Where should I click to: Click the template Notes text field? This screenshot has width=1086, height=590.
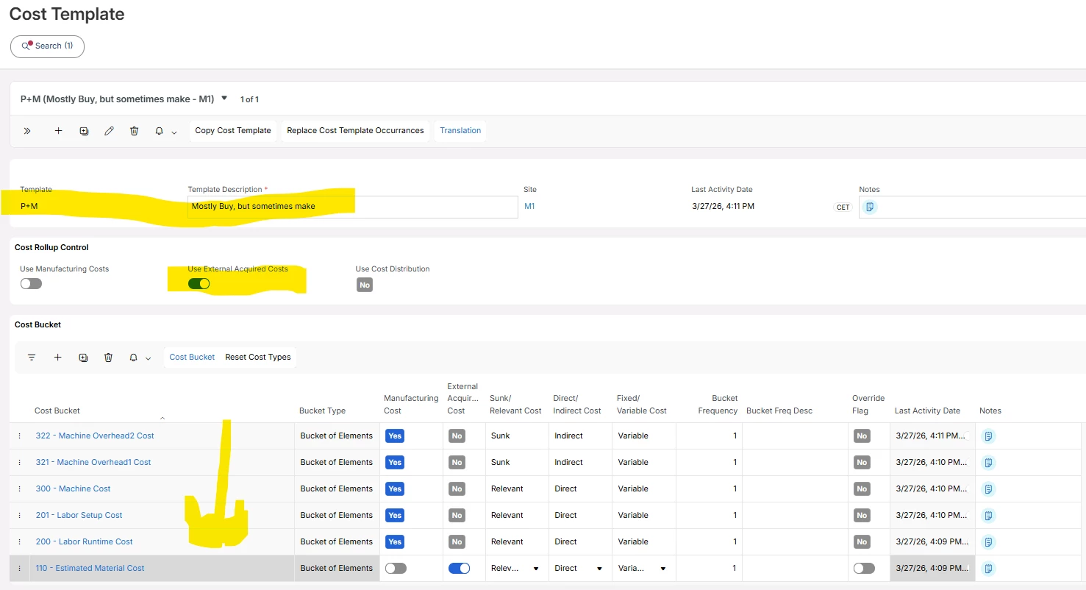972,207
